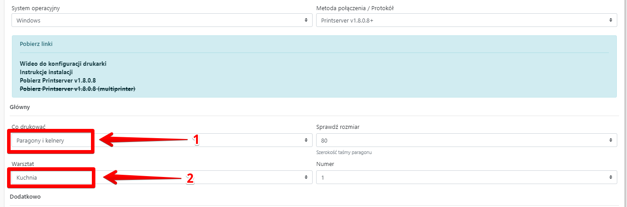
Task: Click the Instrukcje instalacji link
Action: click(46, 72)
